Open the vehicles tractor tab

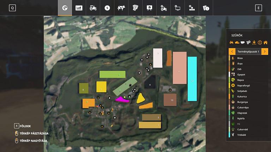click(x=93, y=8)
